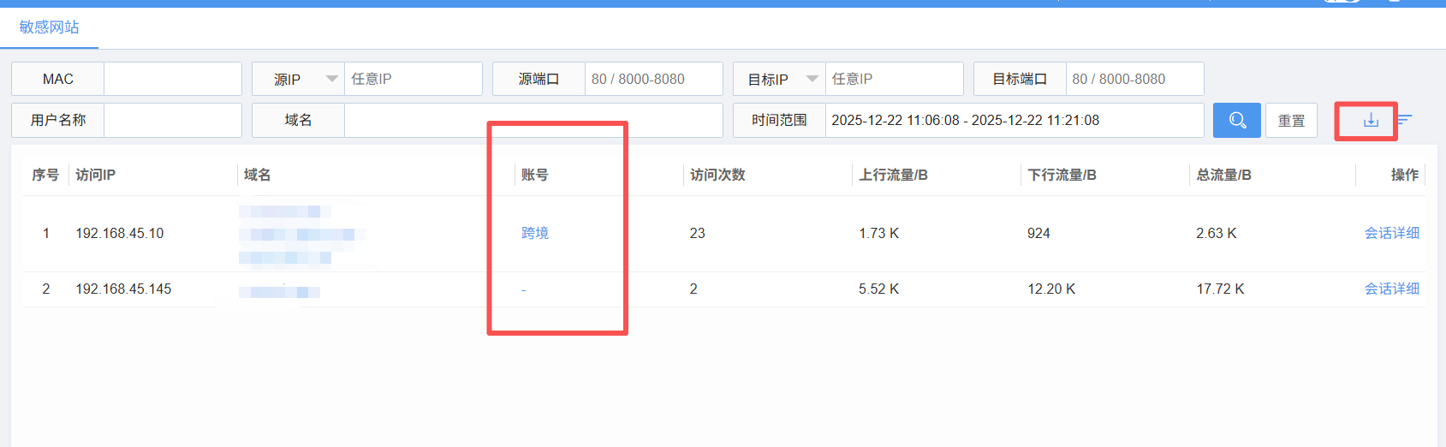Click the 目标IP address input box
The image size is (1446, 447).
pyautogui.click(x=894, y=79)
